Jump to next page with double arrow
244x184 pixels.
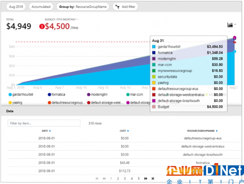click(x=146, y=179)
